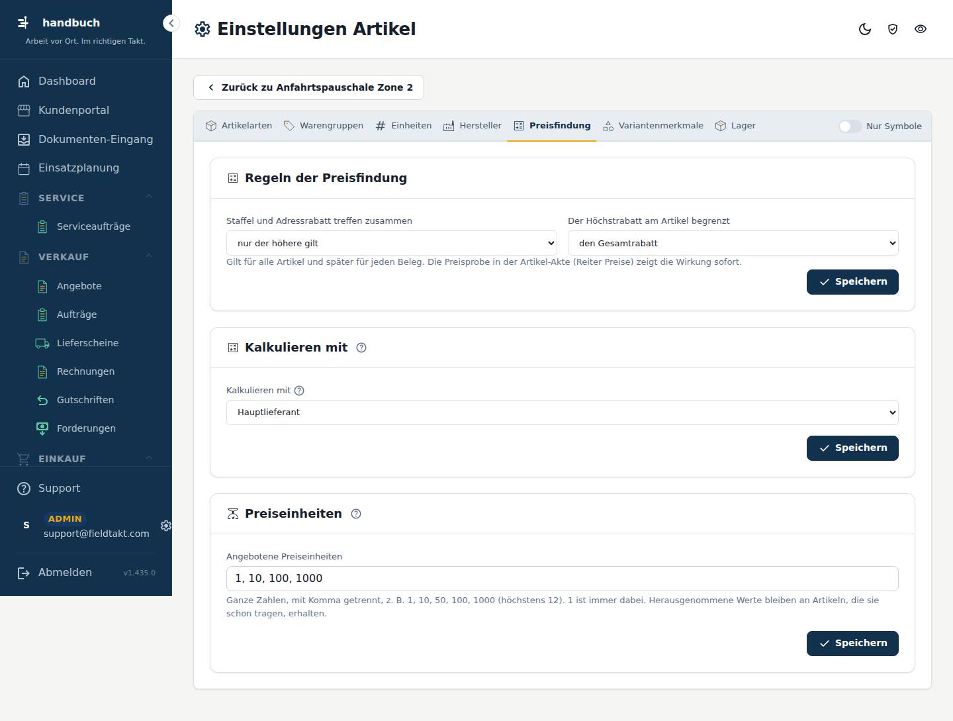The height and width of the screenshot is (721, 953).
Task: Click help icon next to Kalkulieren mit heading
Action: (361, 348)
